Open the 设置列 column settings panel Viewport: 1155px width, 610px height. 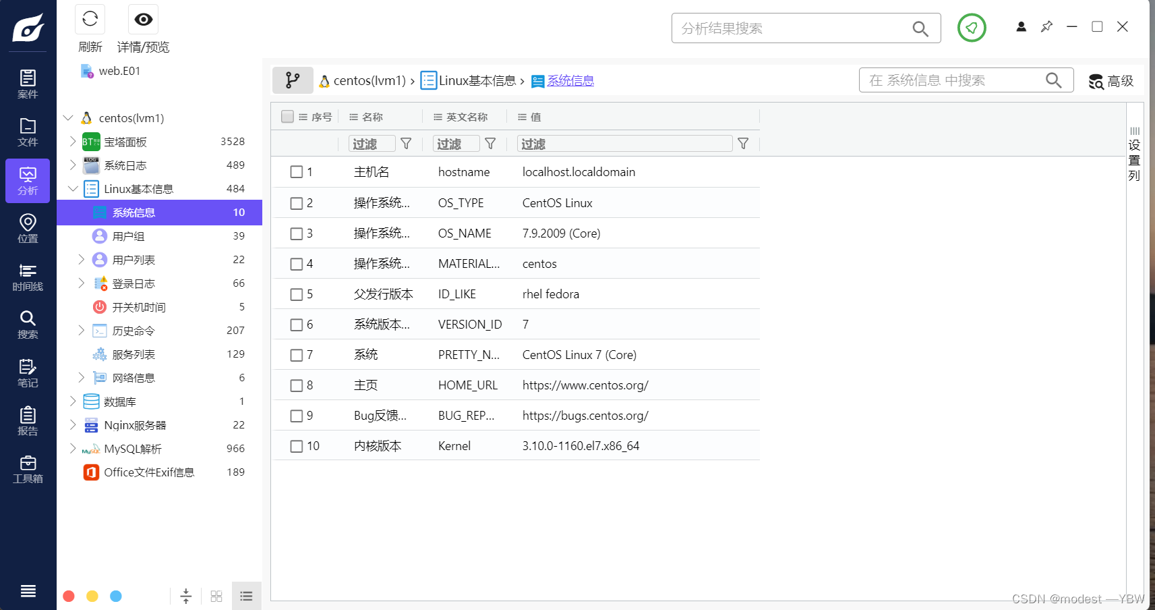[x=1135, y=155]
